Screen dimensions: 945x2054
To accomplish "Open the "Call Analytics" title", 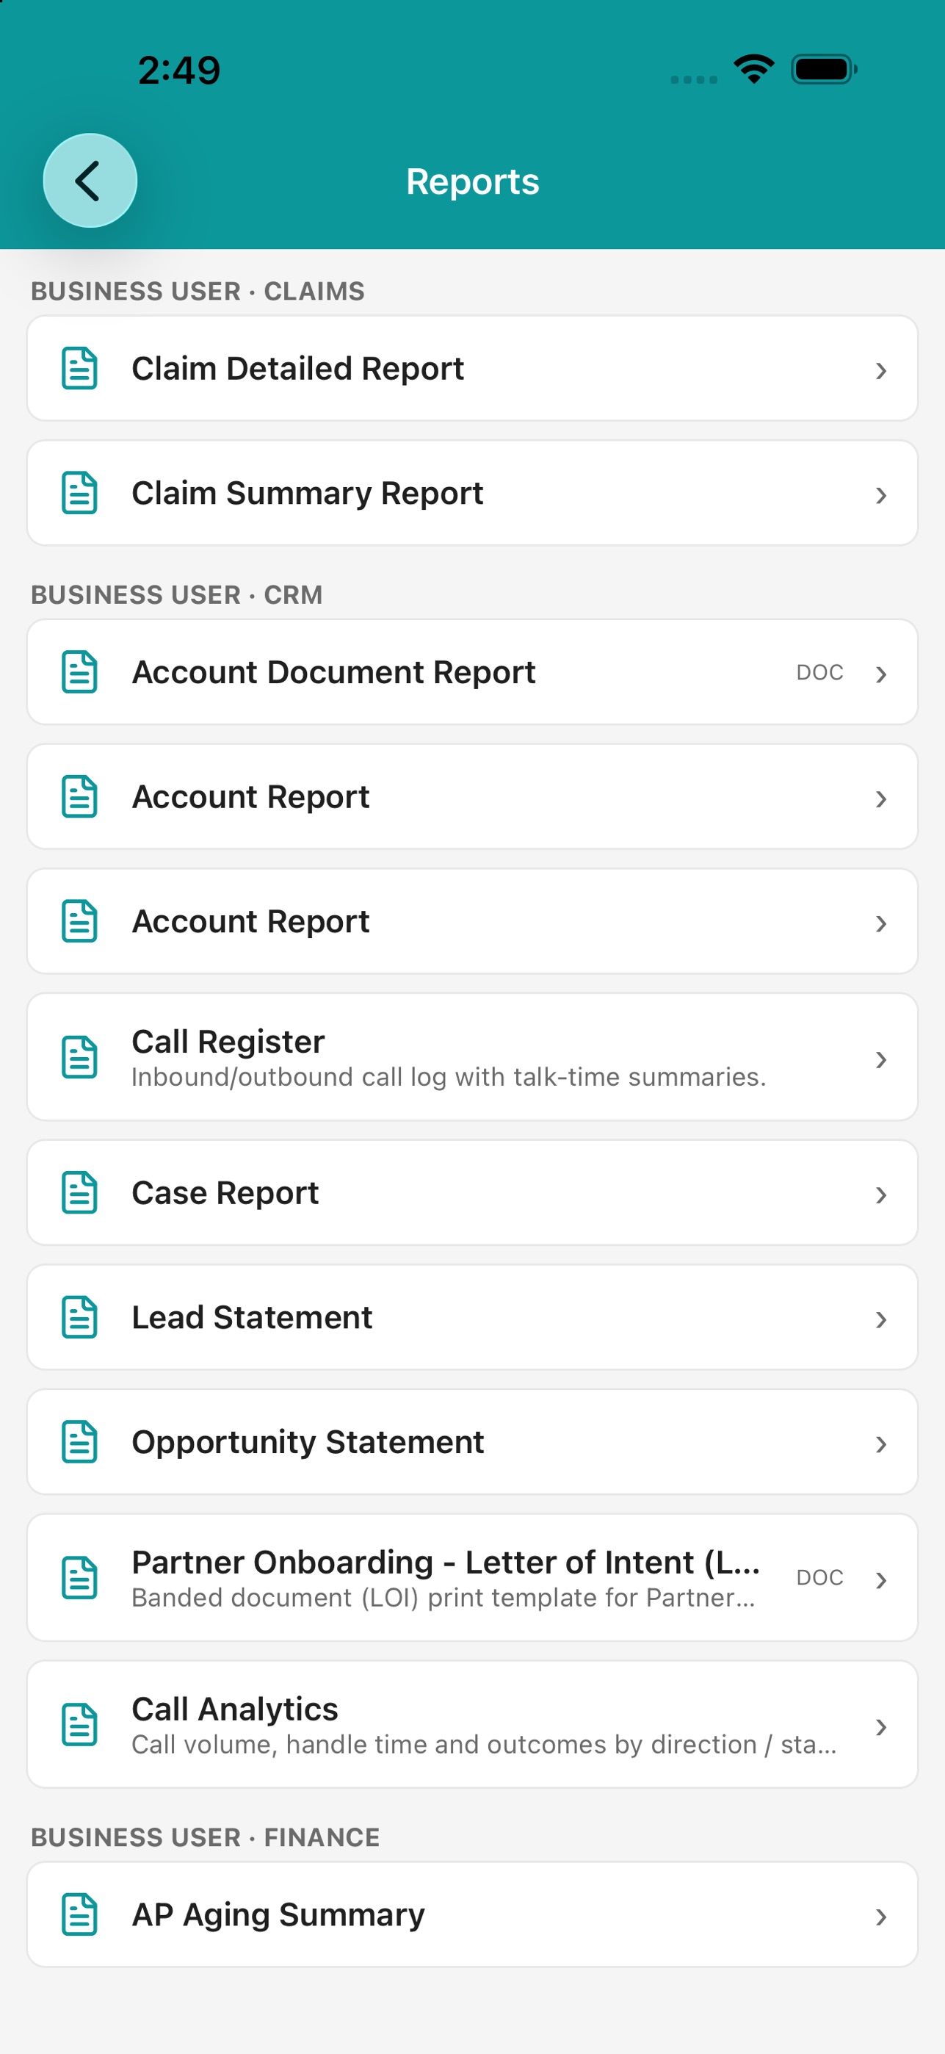I will click(235, 1709).
